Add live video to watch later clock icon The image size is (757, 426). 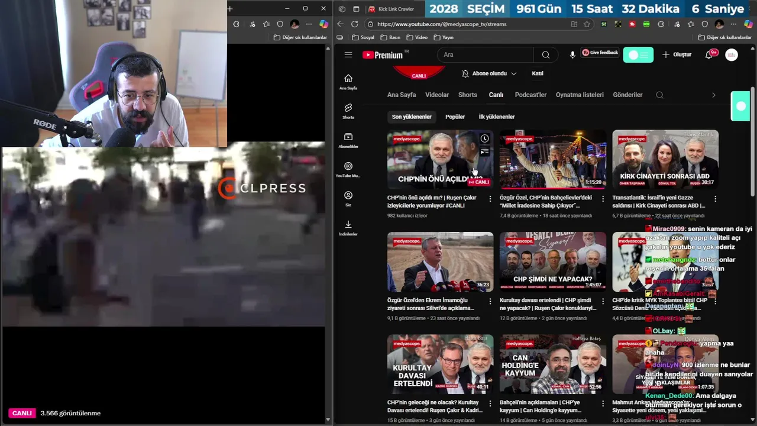(x=484, y=138)
